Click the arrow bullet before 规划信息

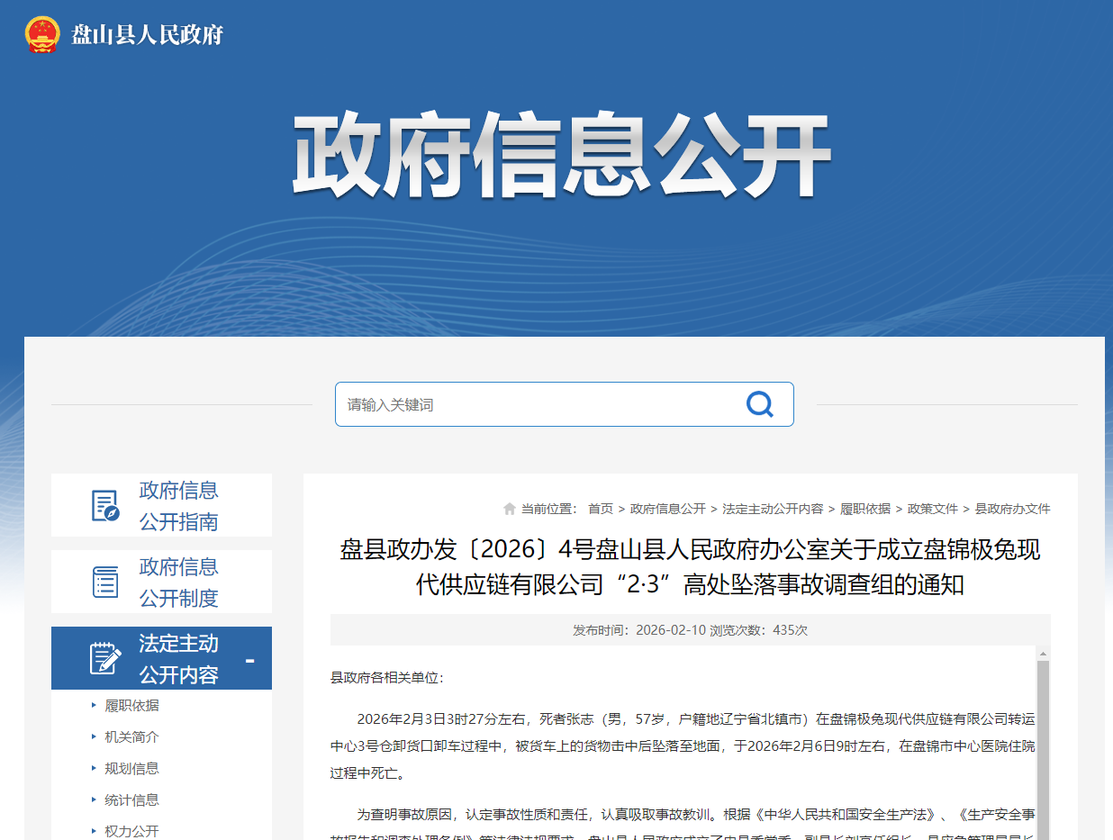click(94, 768)
